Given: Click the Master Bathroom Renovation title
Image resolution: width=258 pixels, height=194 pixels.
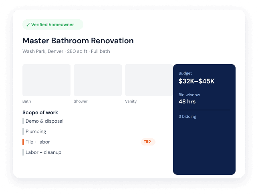Looking at the screenshot, I should 78,40.
